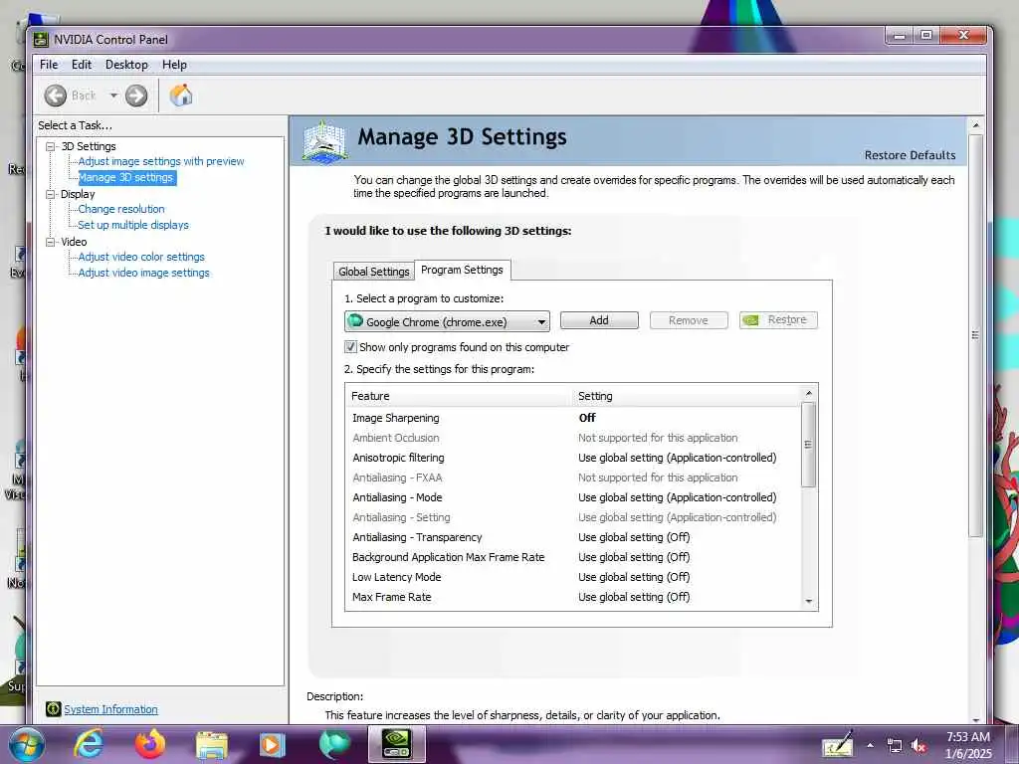Collapse the 3D Settings tree node
Viewport: 1019px width, 764px height.
[x=50, y=147]
